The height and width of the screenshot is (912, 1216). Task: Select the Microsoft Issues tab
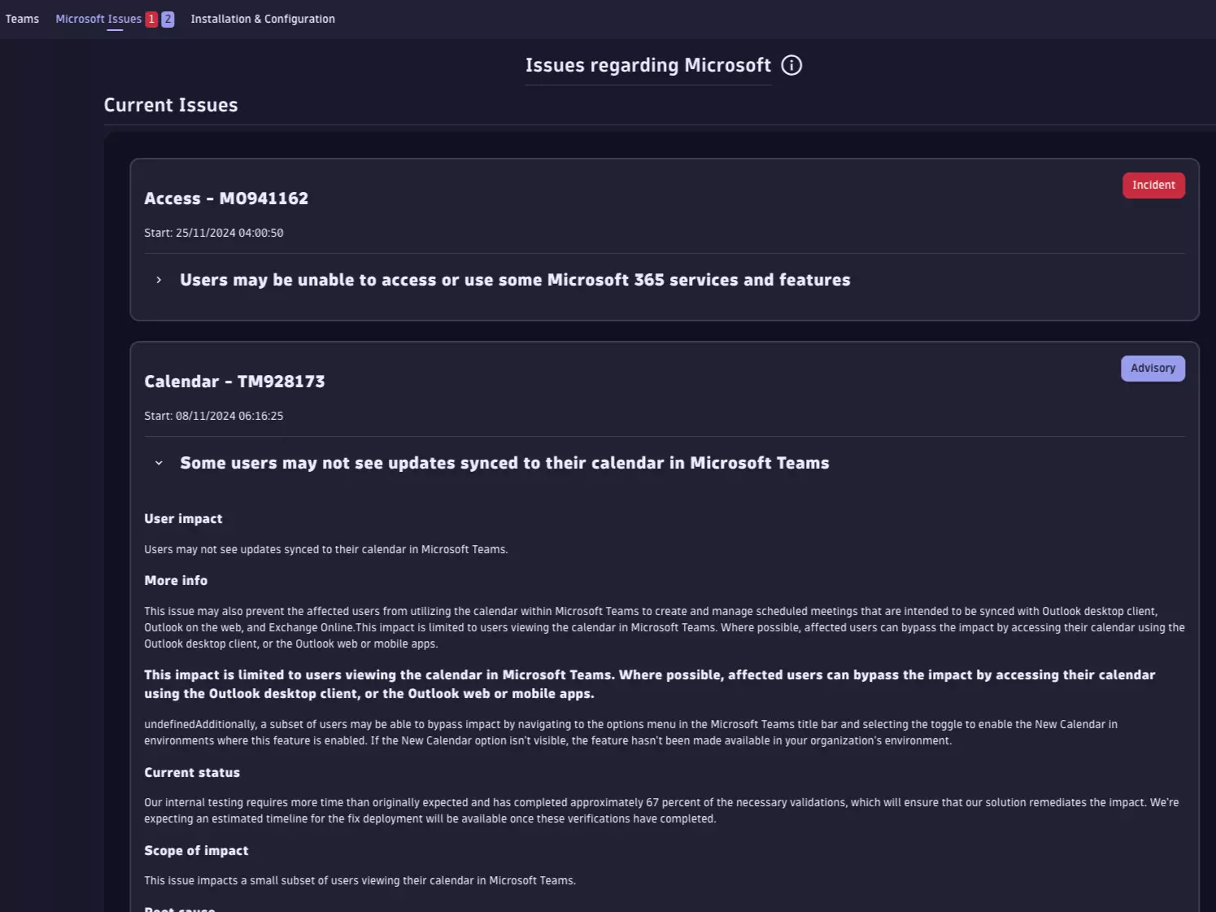pyautogui.click(x=97, y=18)
